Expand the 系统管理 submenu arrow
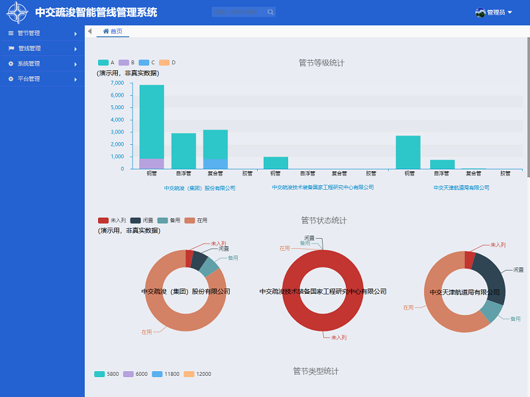The height and width of the screenshot is (397, 530). pyautogui.click(x=76, y=64)
